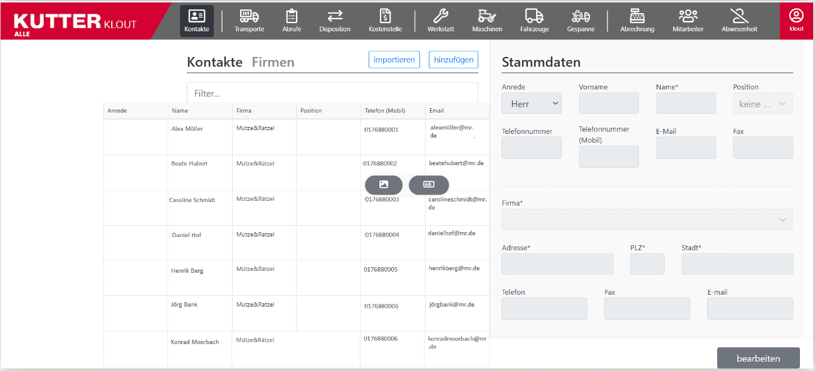
Task: Select Fahrzeuge van icon
Action: [534, 16]
